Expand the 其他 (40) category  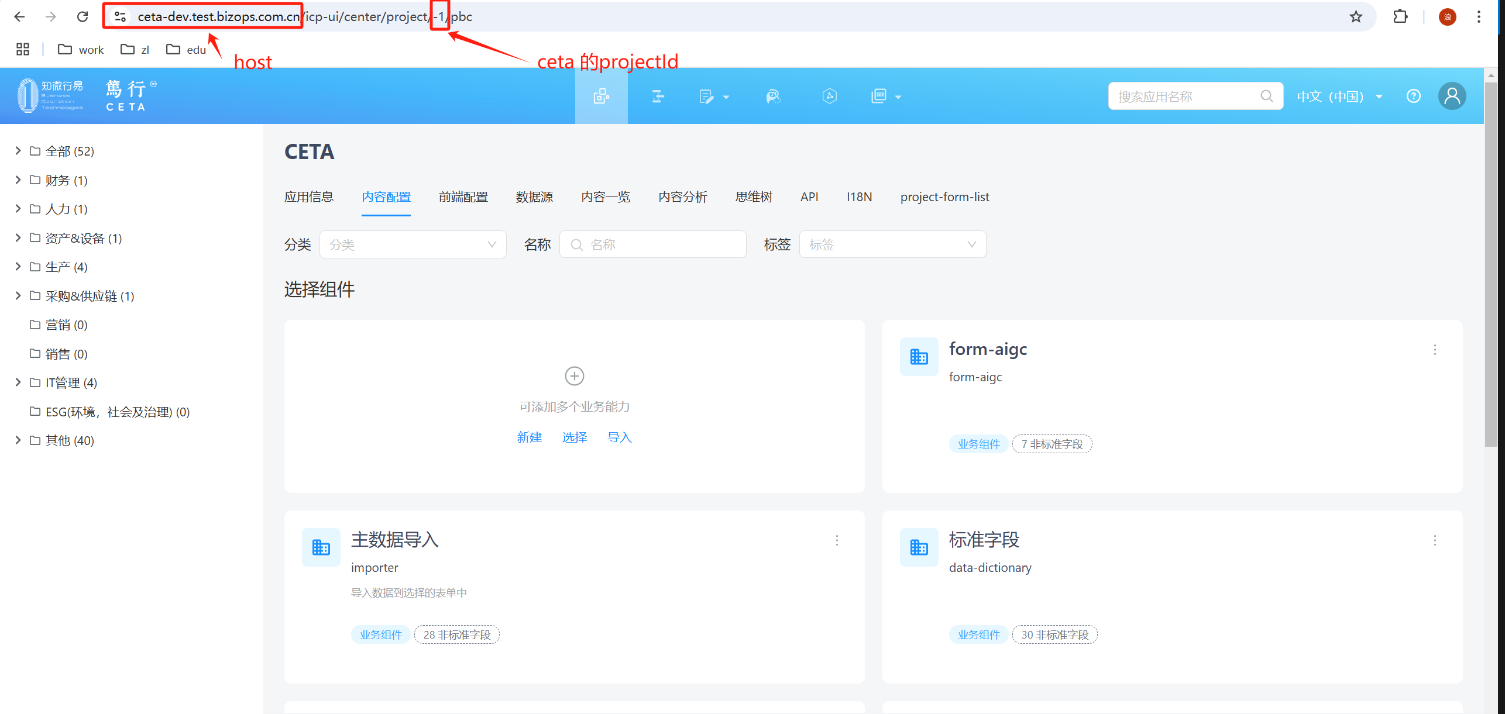point(18,440)
